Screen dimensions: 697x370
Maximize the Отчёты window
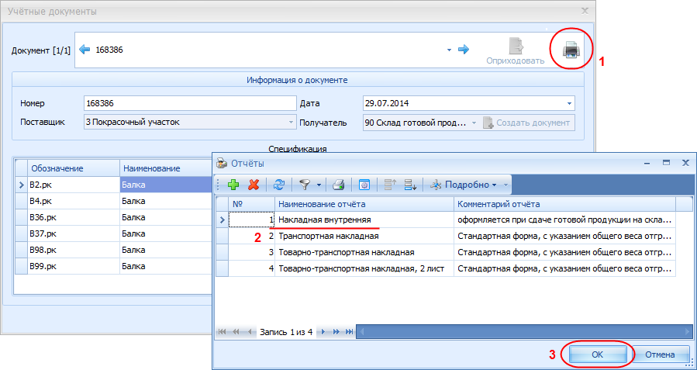click(x=666, y=163)
